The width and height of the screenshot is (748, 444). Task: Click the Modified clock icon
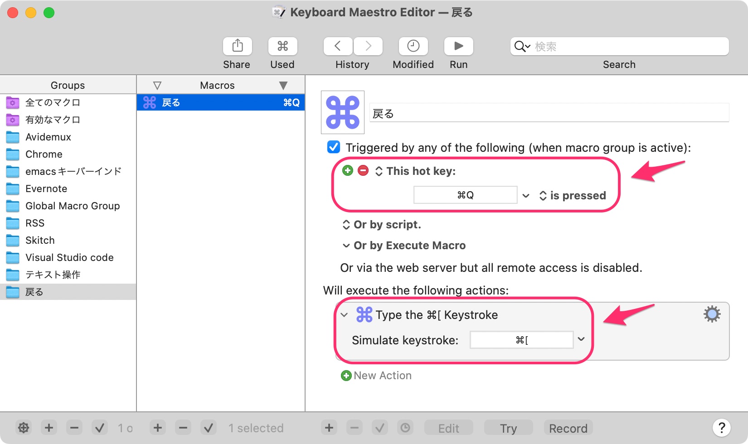[x=413, y=46]
